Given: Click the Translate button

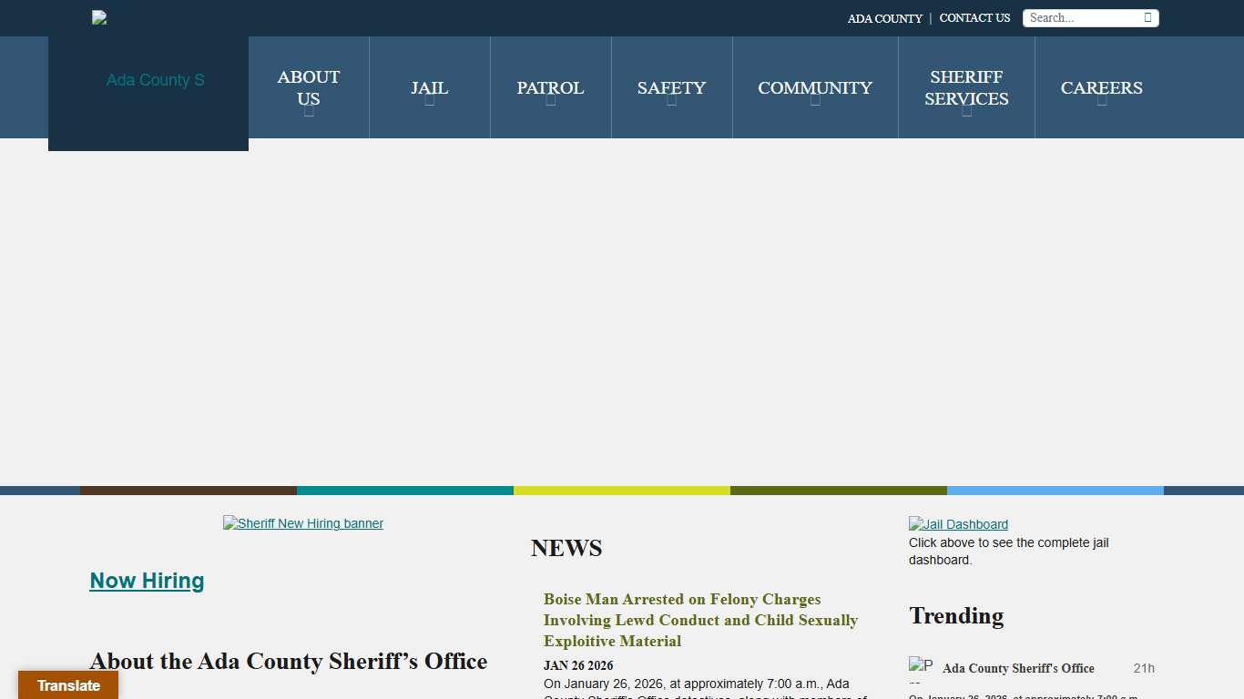Looking at the screenshot, I should 68,685.
